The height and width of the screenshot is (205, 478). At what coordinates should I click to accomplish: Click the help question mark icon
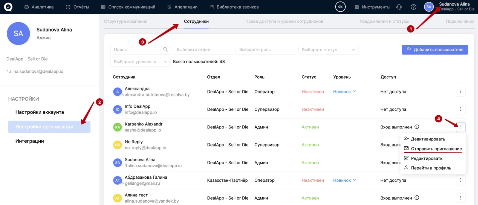(x=413, y=7)
